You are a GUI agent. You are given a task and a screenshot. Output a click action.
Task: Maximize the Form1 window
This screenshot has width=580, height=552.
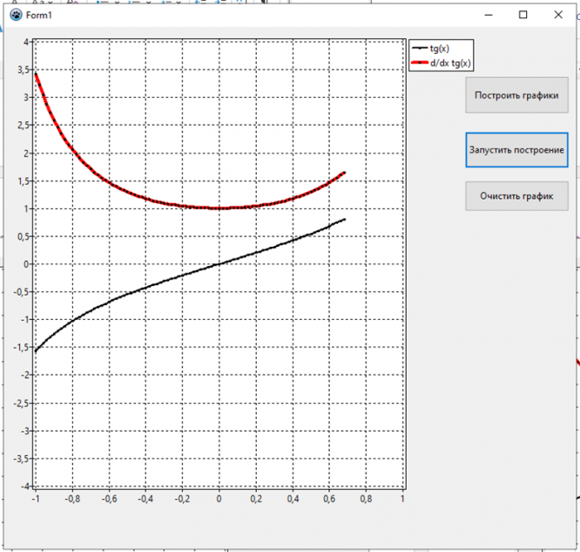[x=523, y=15]
